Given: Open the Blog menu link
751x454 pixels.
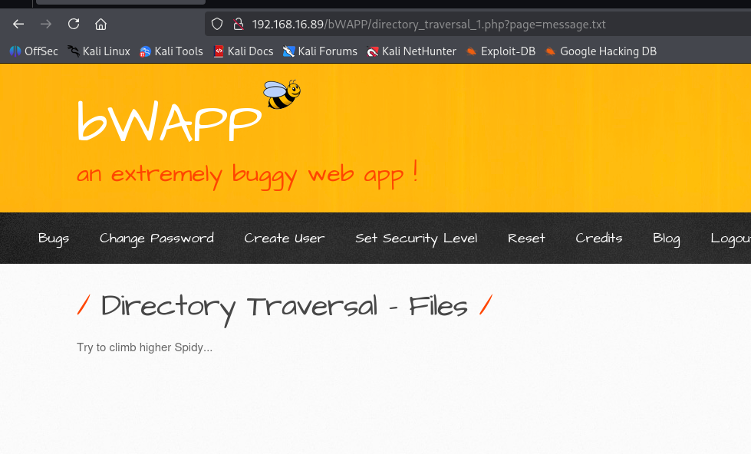Looking at the screenshot, I should 666,239.
